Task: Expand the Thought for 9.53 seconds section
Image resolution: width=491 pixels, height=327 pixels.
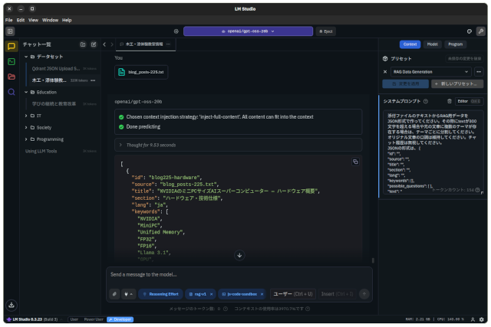Action: coord(239,145)
